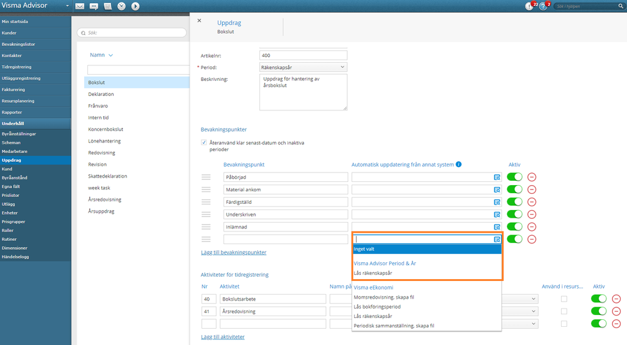Viewport: 627px width, 345px height.
Task: Select Lås räkenskapsår under Visma Advisor Period & År
Action: click(373, 273)
